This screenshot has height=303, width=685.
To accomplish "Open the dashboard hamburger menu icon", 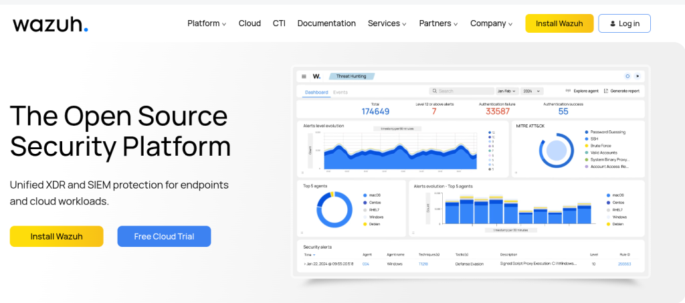I will 304,77.
